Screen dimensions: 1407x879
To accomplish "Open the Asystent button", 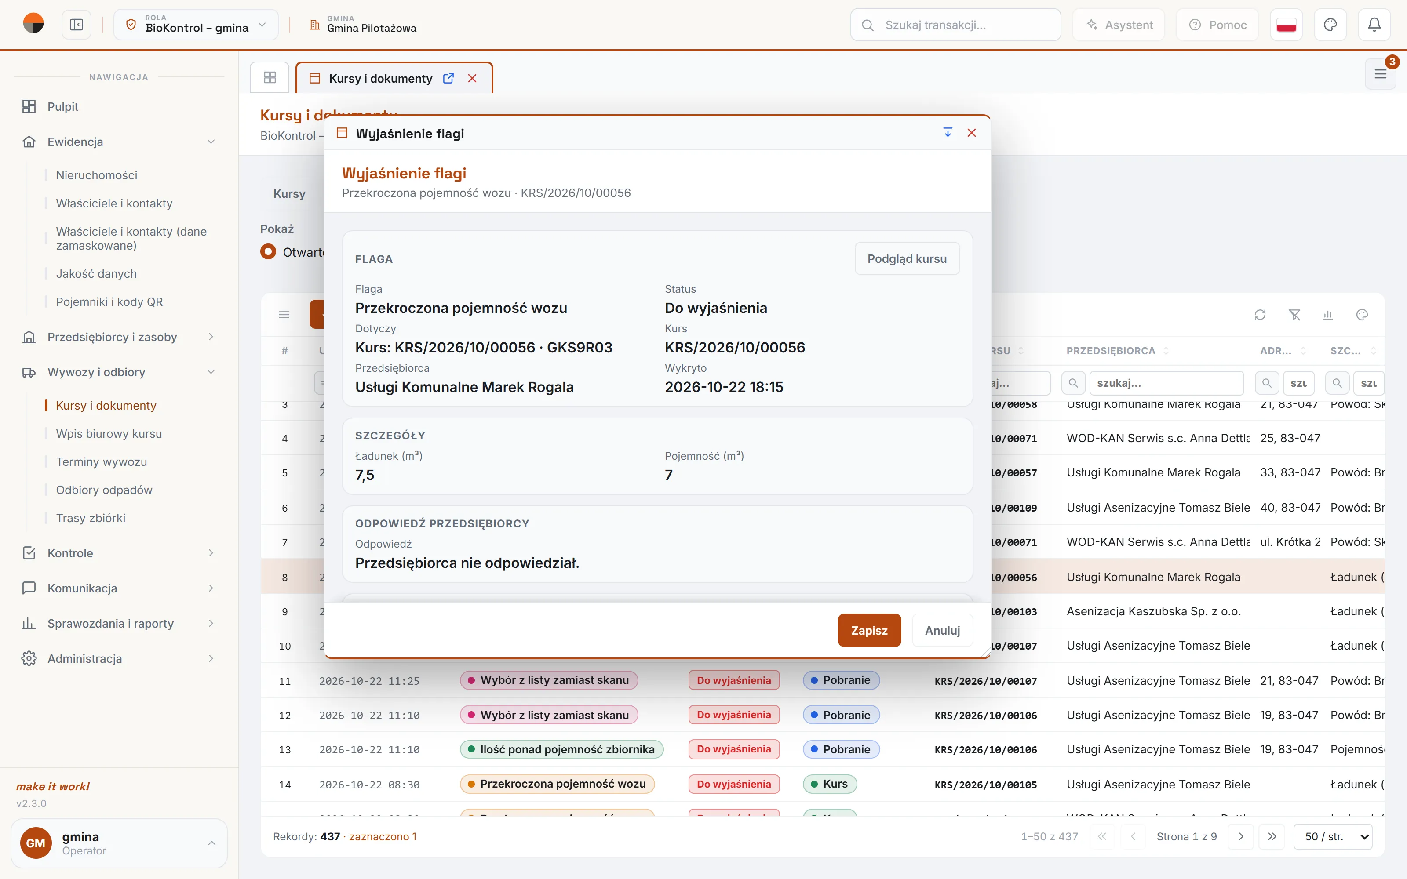I will point(1119,25).
